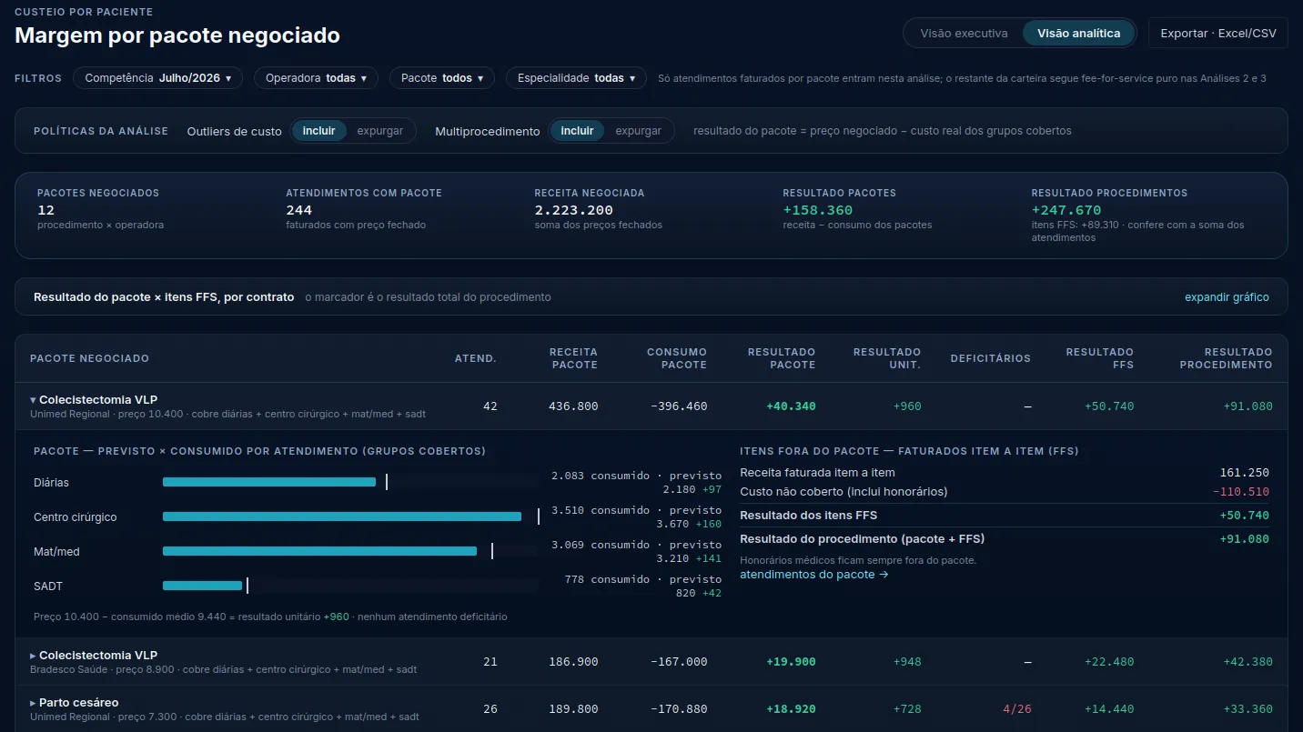Open the Competência Julho/2026 filter dropdown
Screen dimensions: 1303x732
158,78
